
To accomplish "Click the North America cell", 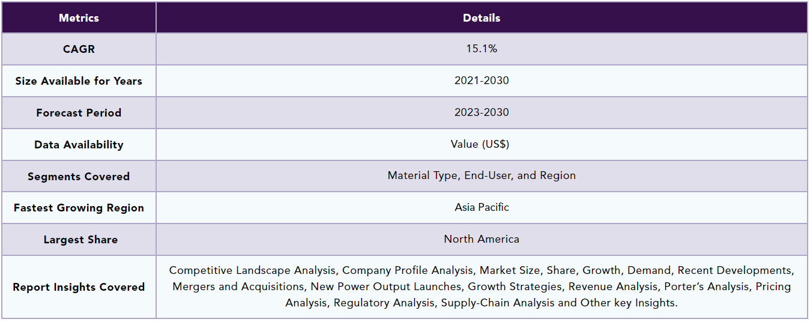I will point(482,239).
